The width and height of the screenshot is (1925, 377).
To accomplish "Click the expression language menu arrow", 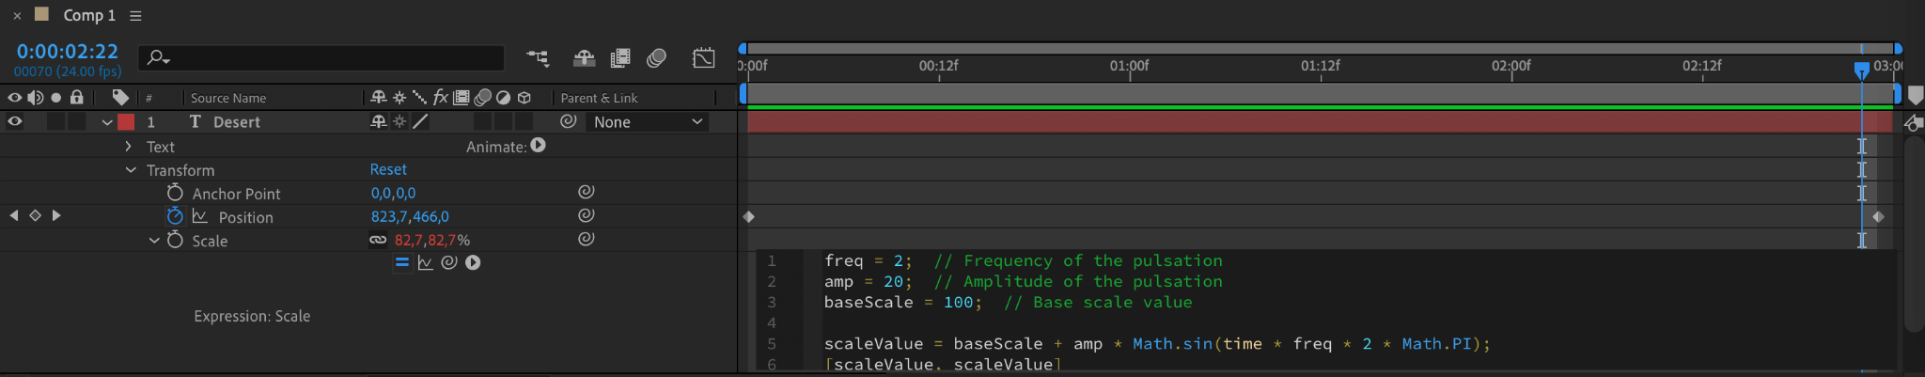I will pyautogui.click(x=473, y=263).
